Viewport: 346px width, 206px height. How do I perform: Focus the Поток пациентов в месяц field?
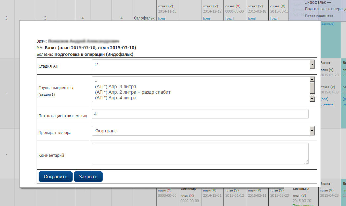200,114
